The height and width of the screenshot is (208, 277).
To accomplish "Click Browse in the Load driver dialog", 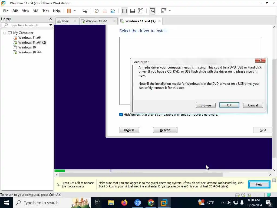I will (x=206, y=105).
